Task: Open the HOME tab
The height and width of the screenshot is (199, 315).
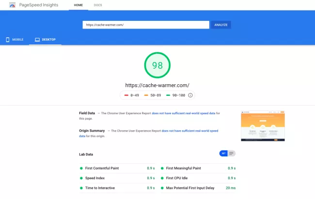Action: coord(79,5)
